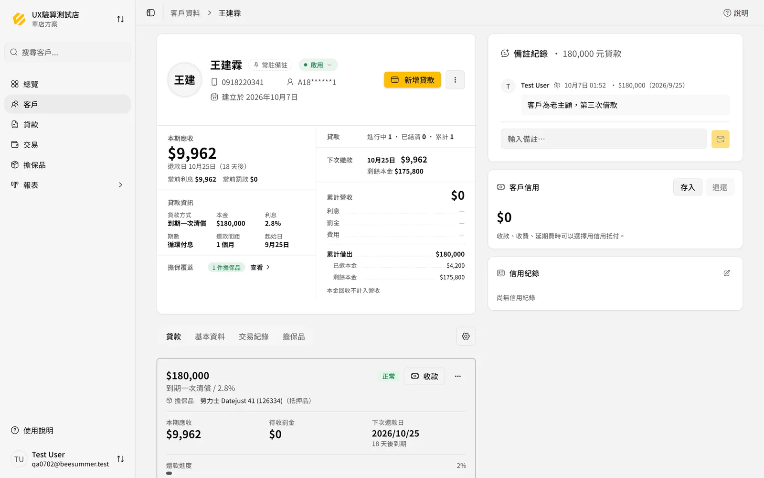Click the 收款 button on loan card
This screenshot has height=478, width=764.
[424, 376]
